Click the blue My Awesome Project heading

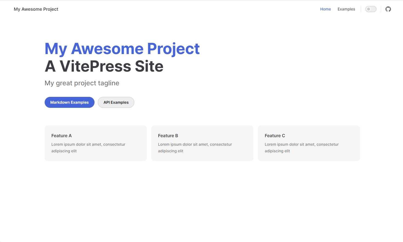[x=122, y=49]
